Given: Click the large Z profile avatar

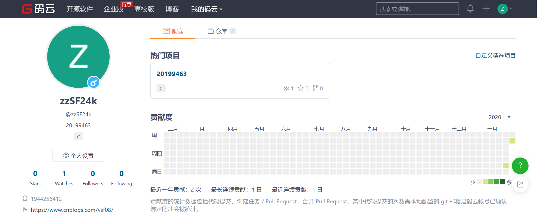Looking at the screenshot, I should tap(78, 57).
